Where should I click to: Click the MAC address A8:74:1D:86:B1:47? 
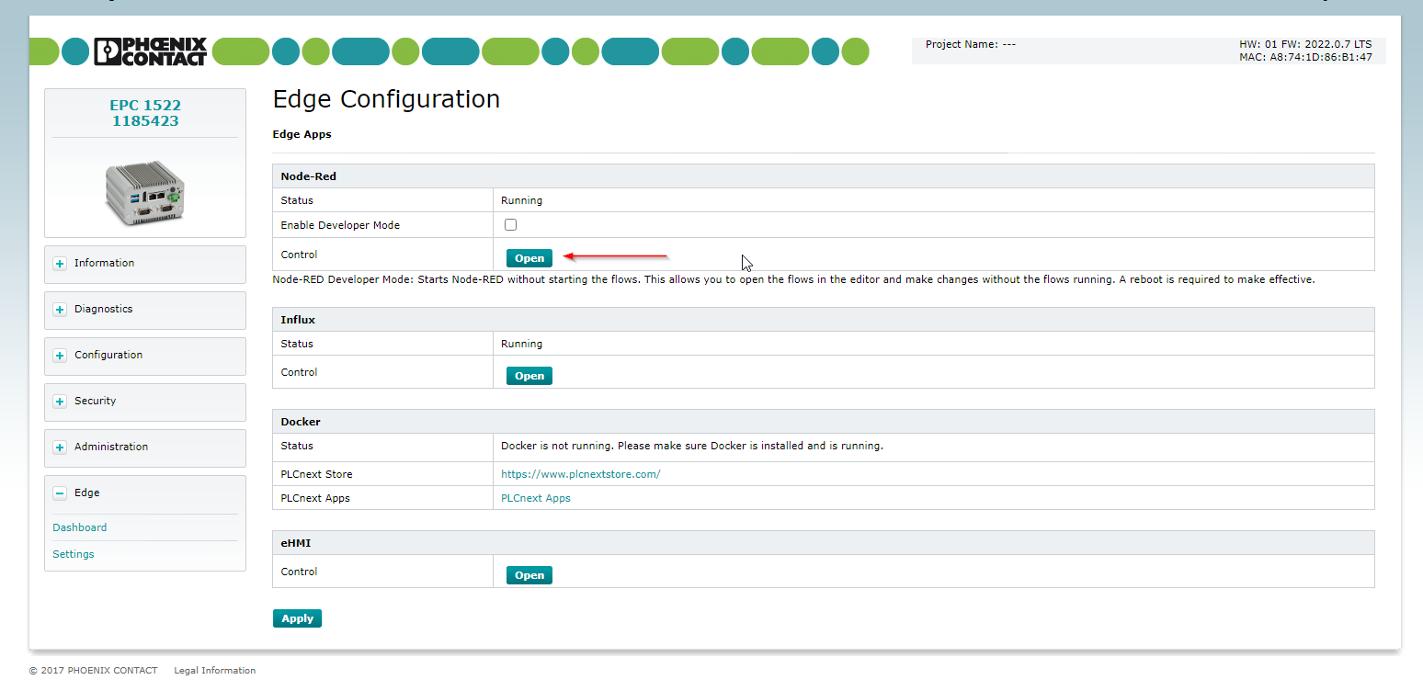click(x=1305, y=57)
